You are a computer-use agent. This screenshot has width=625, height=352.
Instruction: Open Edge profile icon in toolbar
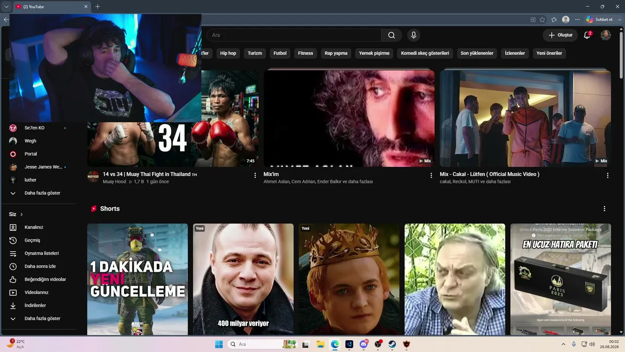pyautogui.click(x=565, y=20)
